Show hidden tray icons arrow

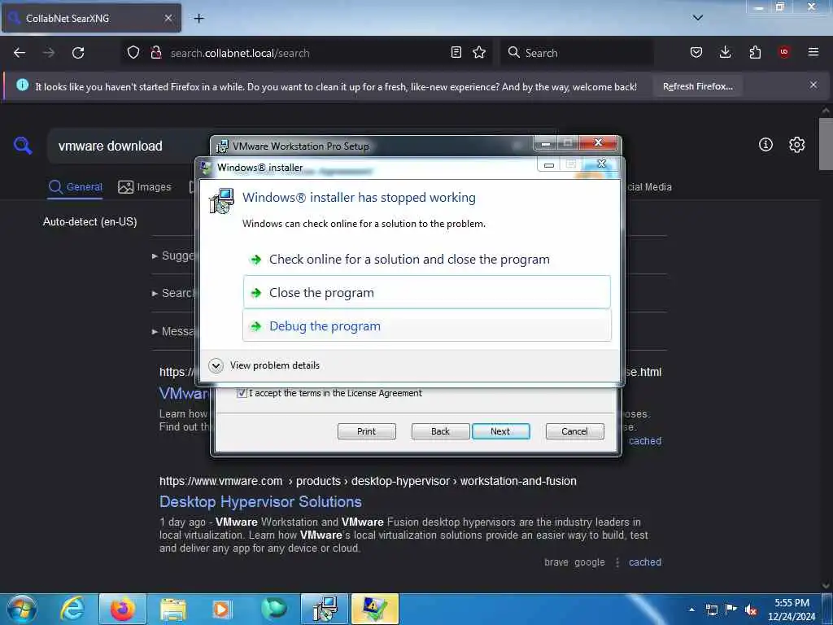coord(691,610)
